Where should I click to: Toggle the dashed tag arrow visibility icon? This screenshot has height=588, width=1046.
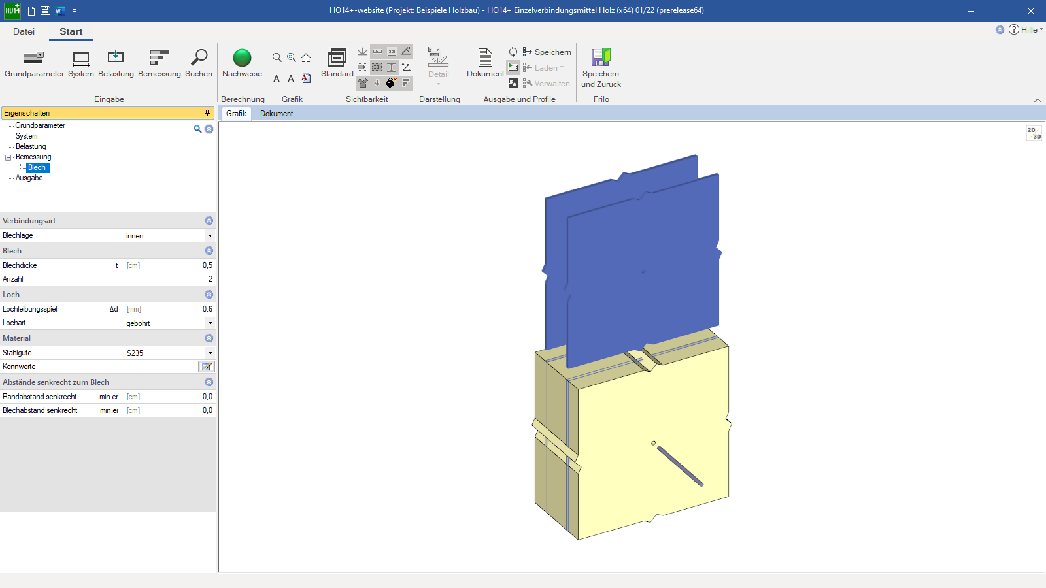coord(363,67)
